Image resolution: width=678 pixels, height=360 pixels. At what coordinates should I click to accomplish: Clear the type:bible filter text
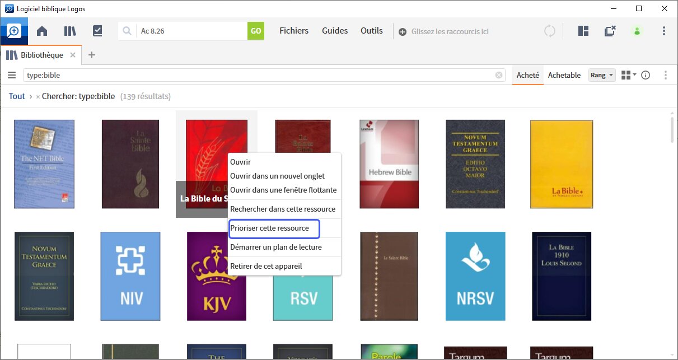tap(499, 75)
